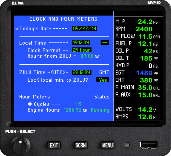
Task: Open the MENU button
Action: (x=107, y=145)
